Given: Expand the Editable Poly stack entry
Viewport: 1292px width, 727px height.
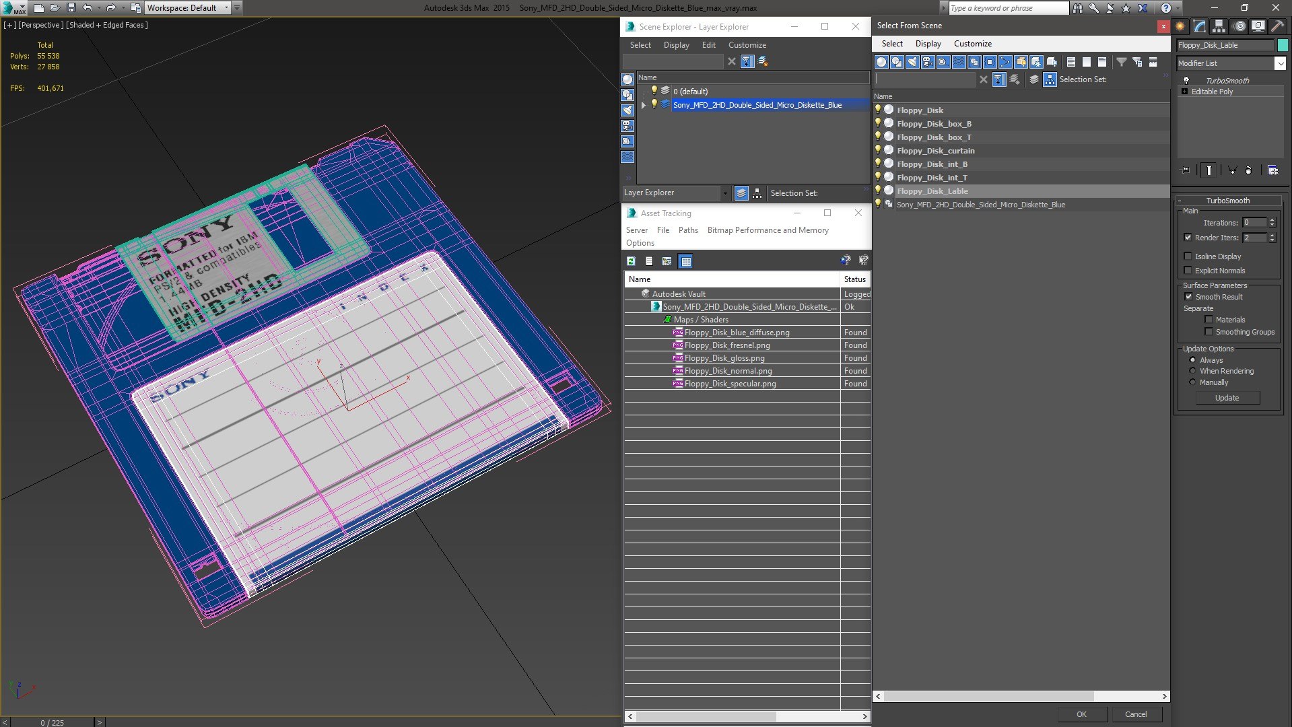Looking at the screenshot, I should tap(1184, 92).
